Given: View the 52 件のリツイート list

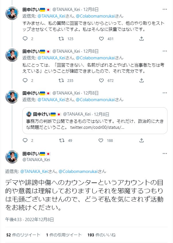Looking at the screenshot, I should (23, 235).
